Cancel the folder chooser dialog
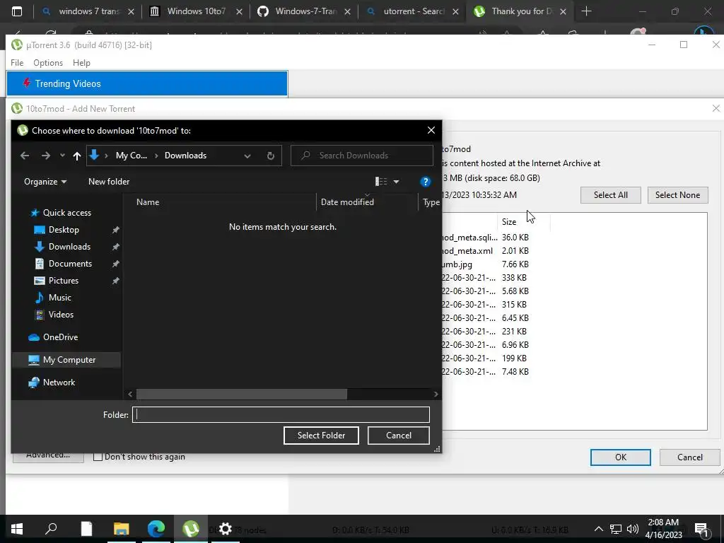 pos(399,436)
